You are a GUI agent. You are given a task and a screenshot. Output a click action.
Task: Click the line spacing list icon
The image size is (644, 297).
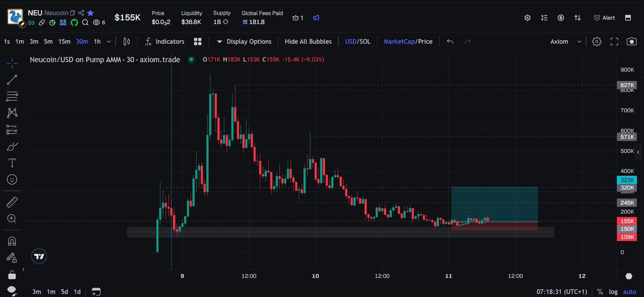(544, 18)
